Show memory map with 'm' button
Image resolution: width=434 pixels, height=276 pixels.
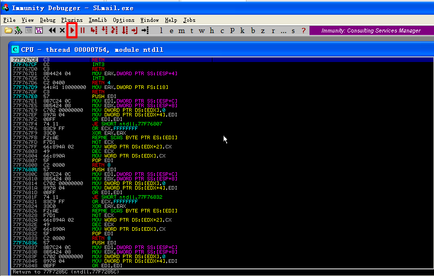181,30
